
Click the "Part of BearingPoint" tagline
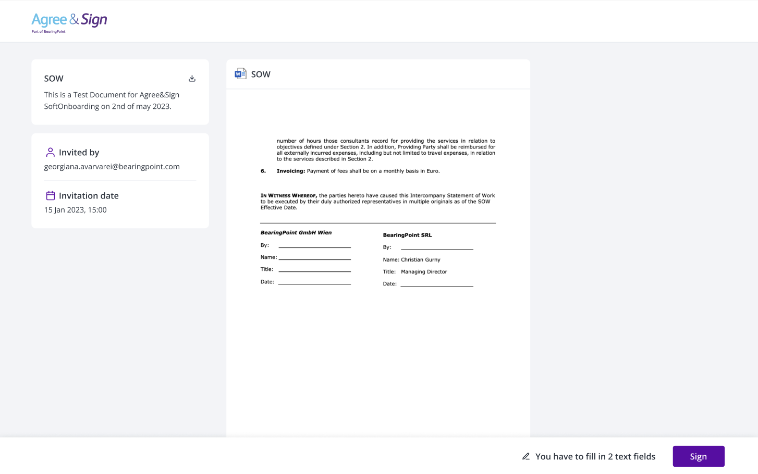point(48,32)
